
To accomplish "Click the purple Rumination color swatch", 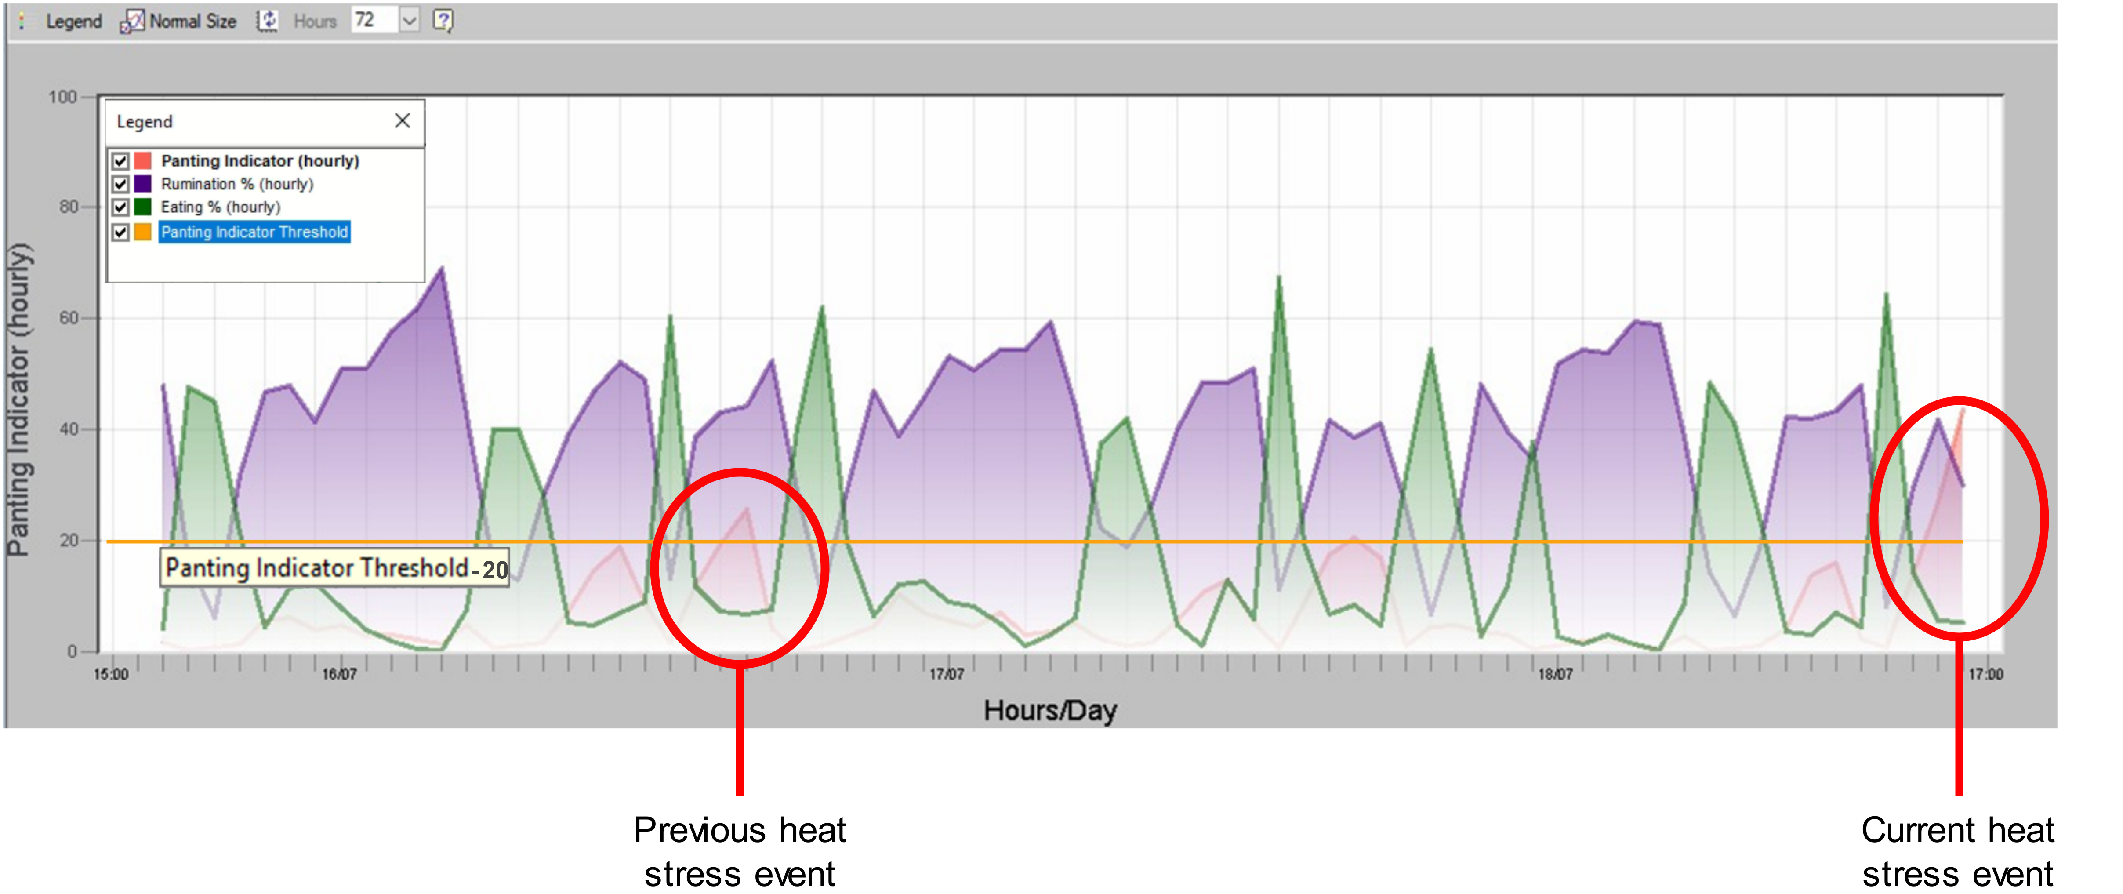I will coord(143,184).
